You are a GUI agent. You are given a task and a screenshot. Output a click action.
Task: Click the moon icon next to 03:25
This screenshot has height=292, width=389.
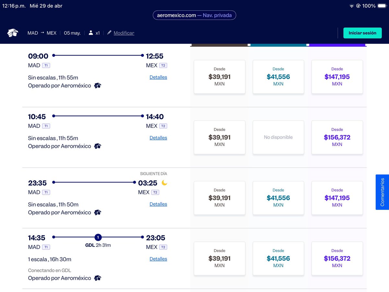point(164,183)
